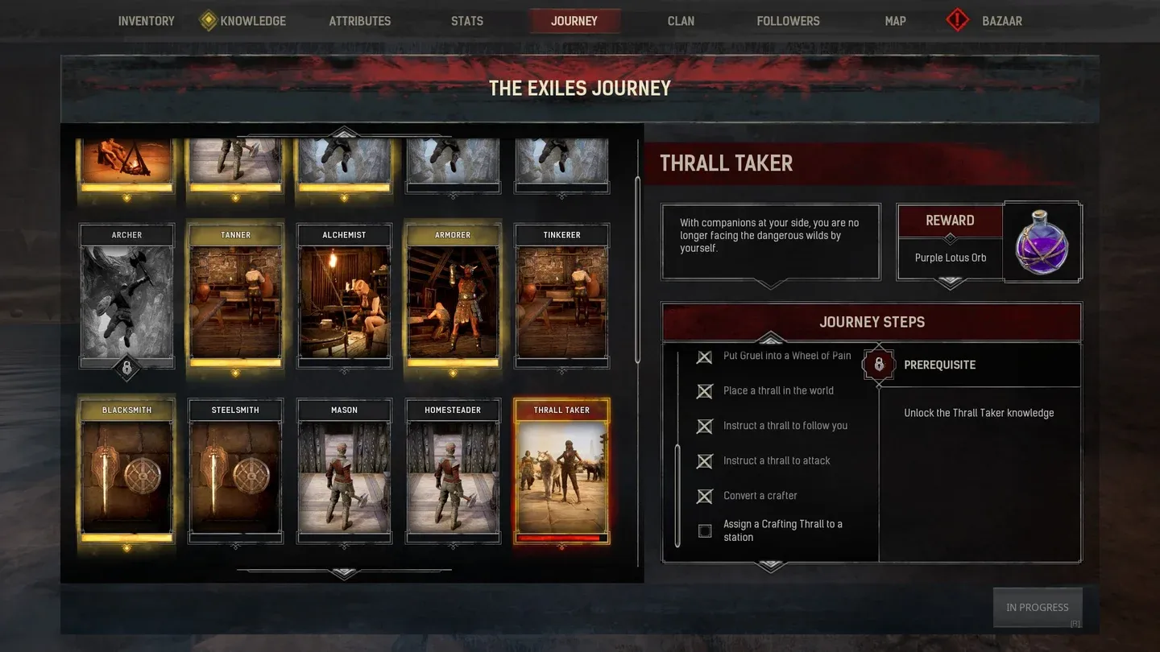The height and width of the screenshot is (652, 1160).
Task: Select the Thrall Taker journey card
Action: tap(561, 472)
